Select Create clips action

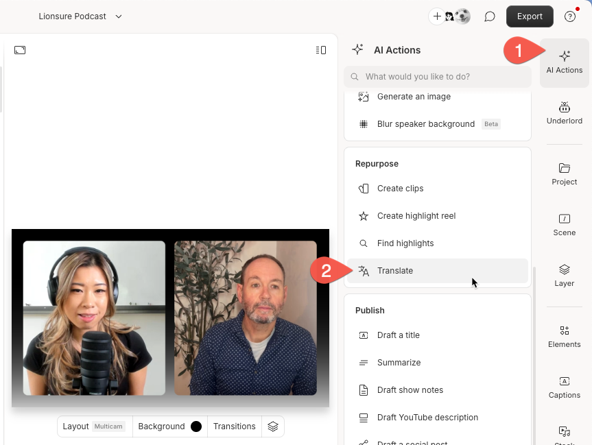click(437, 189)
